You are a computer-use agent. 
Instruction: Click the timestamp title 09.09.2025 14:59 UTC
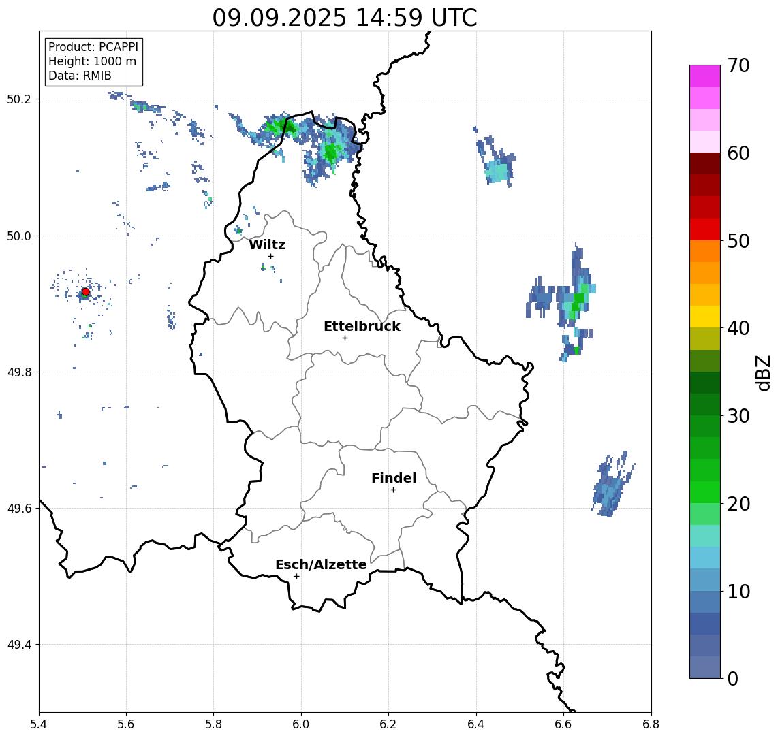(x=345, y=18)
